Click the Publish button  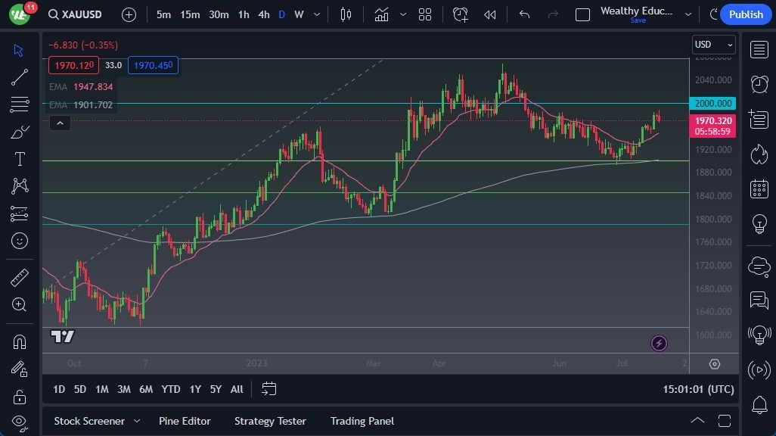(x=745, y=14)
